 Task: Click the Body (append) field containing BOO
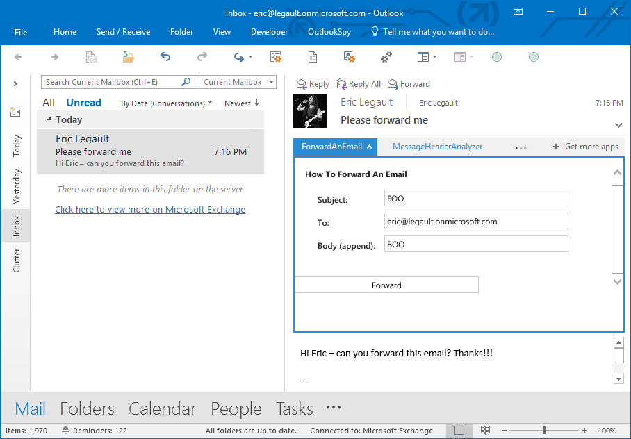(x=476, y=245)
